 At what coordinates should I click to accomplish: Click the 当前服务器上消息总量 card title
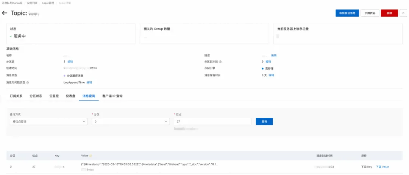click(293, 29)
